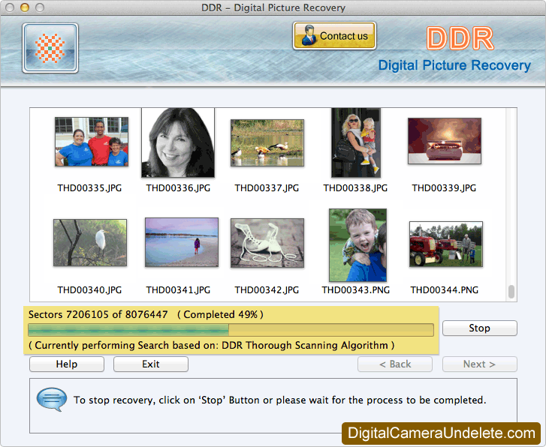This screenshot has width=546, height=447.
Task: Select the THD00336.JPG portrait thumbnail
Action: click(178, 142)
